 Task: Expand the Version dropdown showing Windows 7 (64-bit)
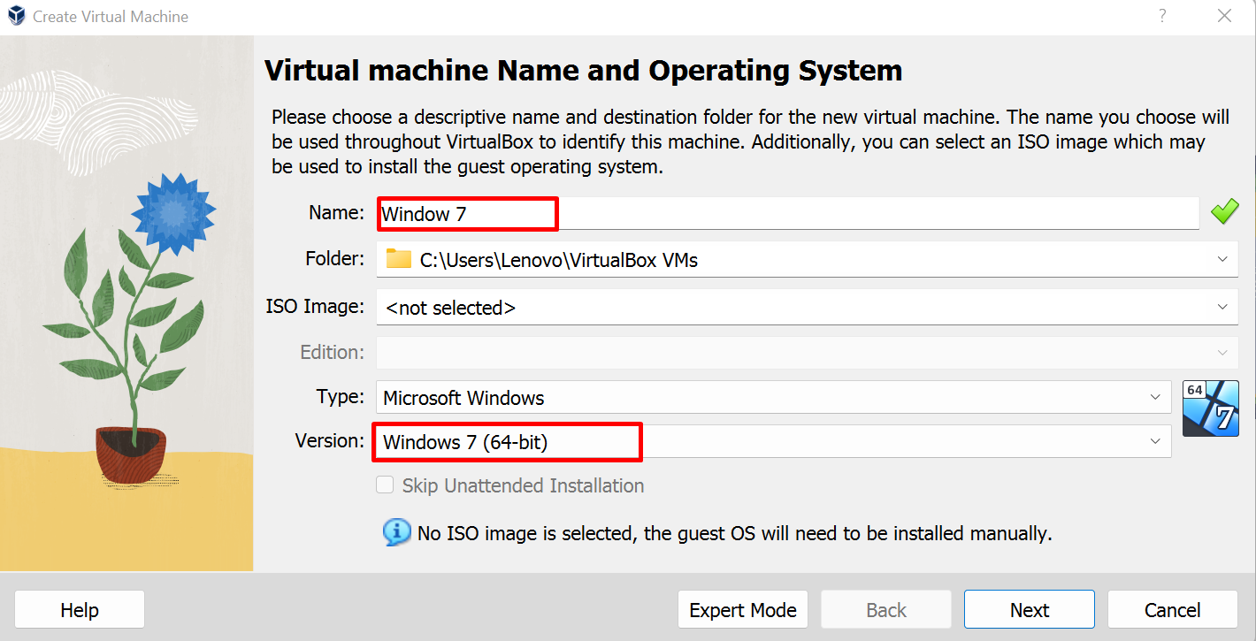tap(1155, 441)
